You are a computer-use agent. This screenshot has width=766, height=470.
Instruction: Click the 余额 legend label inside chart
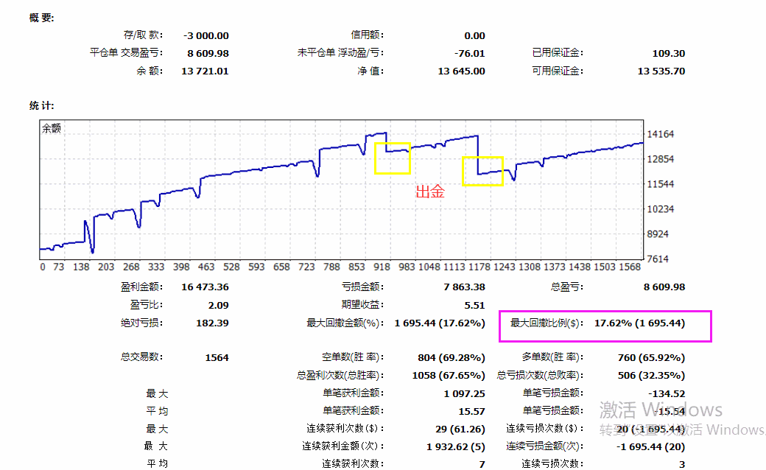tap(52, 128)
